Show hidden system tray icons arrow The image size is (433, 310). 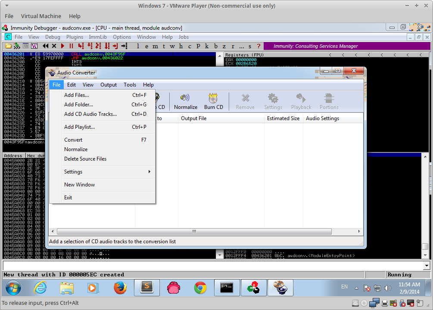pyautogui.click(x=356, y=288)
